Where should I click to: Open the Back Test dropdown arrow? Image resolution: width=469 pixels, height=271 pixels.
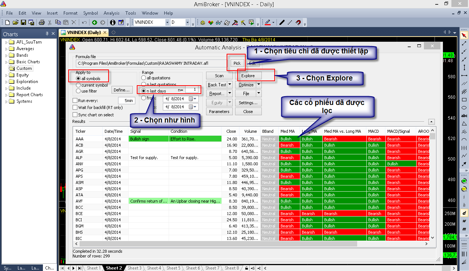coord(230,84)
